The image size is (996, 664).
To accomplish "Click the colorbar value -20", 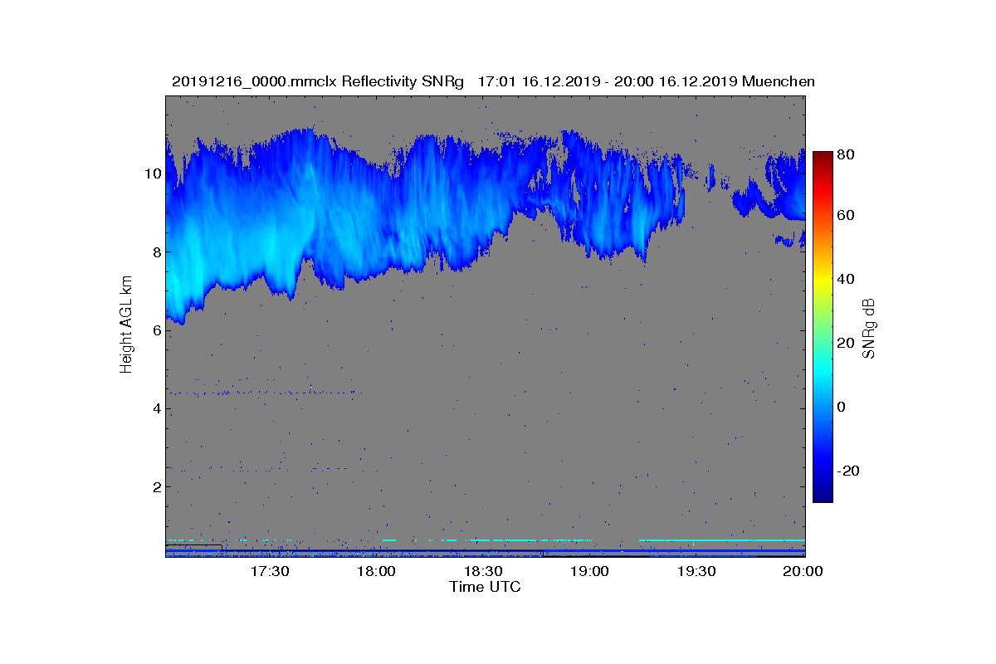I will pos(850,470).
